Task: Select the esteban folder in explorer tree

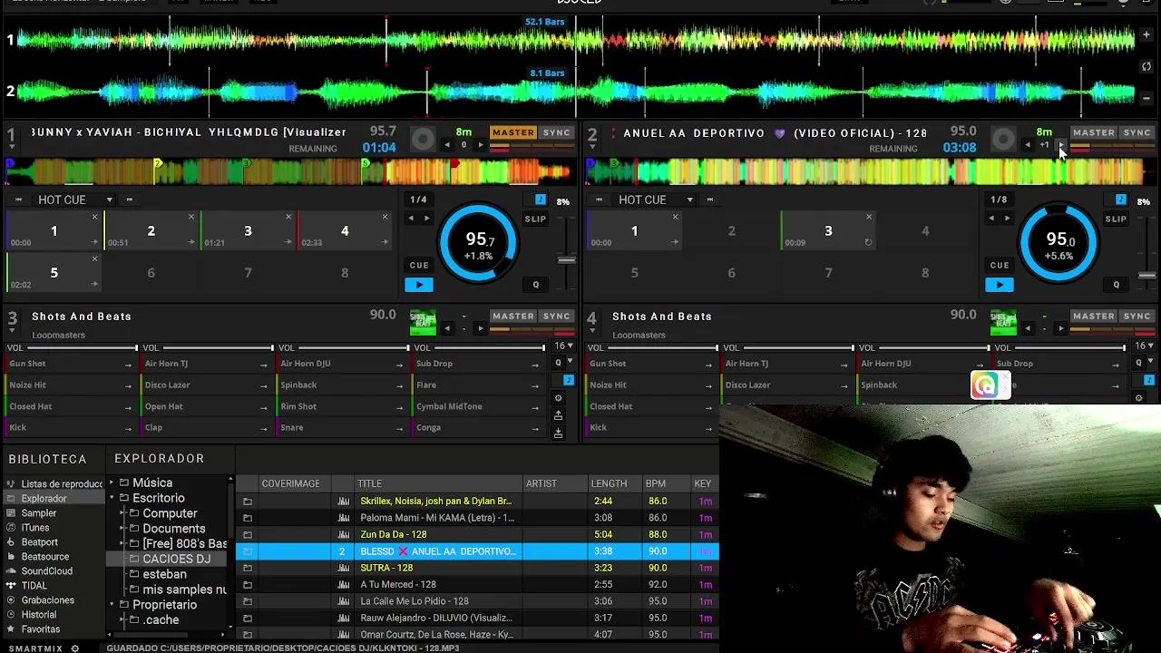Action: click(x=165, y=574)
